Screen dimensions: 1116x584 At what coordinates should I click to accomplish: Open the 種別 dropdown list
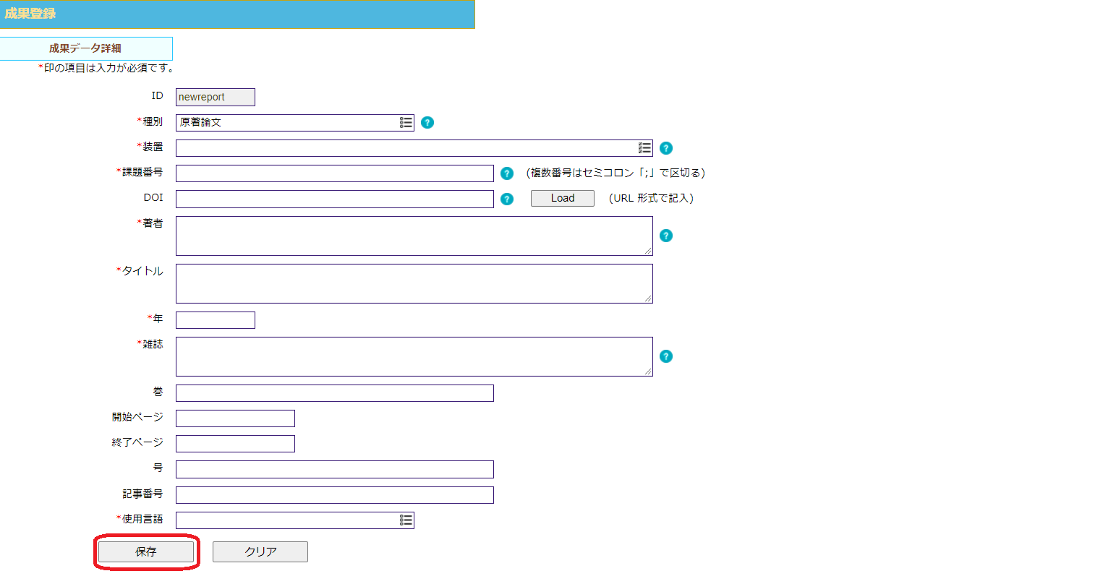tap(406, 123)
